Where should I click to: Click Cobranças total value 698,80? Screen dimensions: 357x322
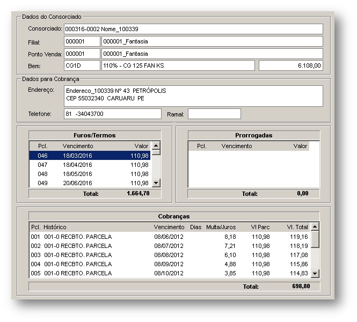[x=301, y=286]
